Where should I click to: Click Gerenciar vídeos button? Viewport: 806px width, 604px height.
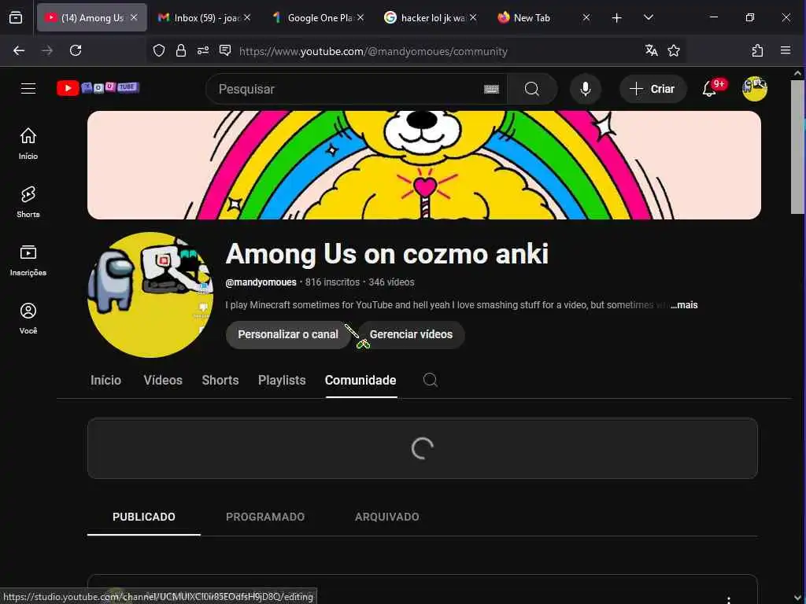coord(411,334)
